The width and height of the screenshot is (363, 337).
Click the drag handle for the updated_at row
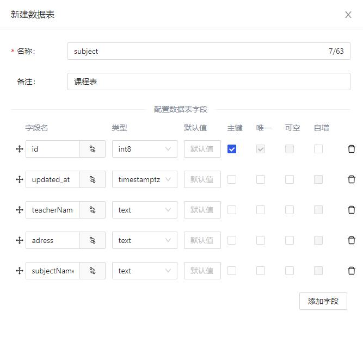(x=20, y=179)
